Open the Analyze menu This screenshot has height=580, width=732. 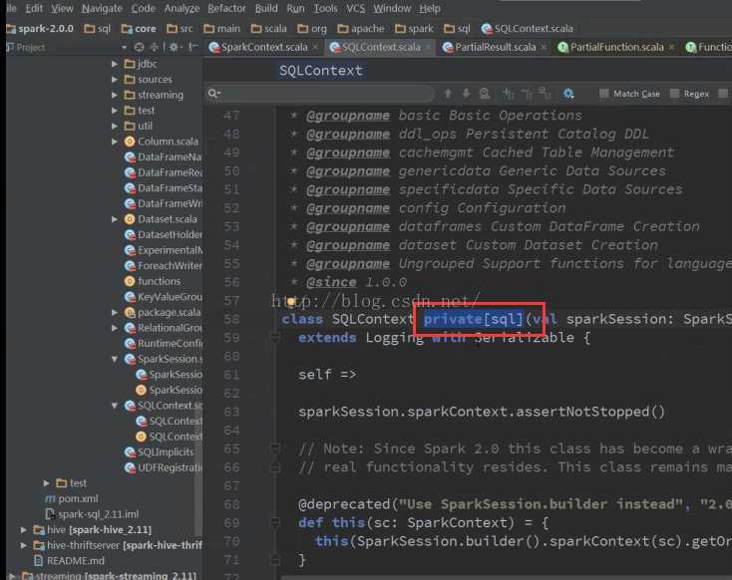(182, 8)
